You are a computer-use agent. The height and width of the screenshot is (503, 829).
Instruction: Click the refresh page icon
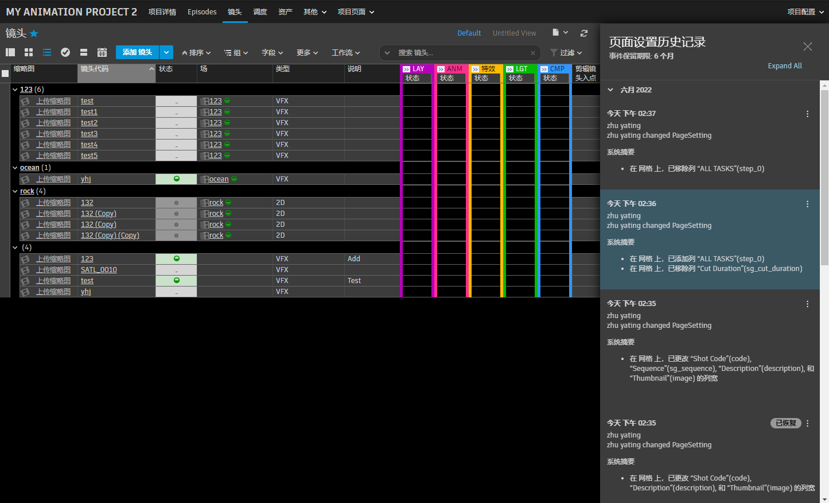(x=584, y=33)
